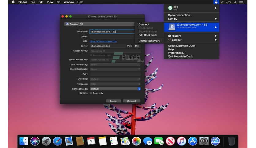Open App Store icon in Dock

click(193, 141)
